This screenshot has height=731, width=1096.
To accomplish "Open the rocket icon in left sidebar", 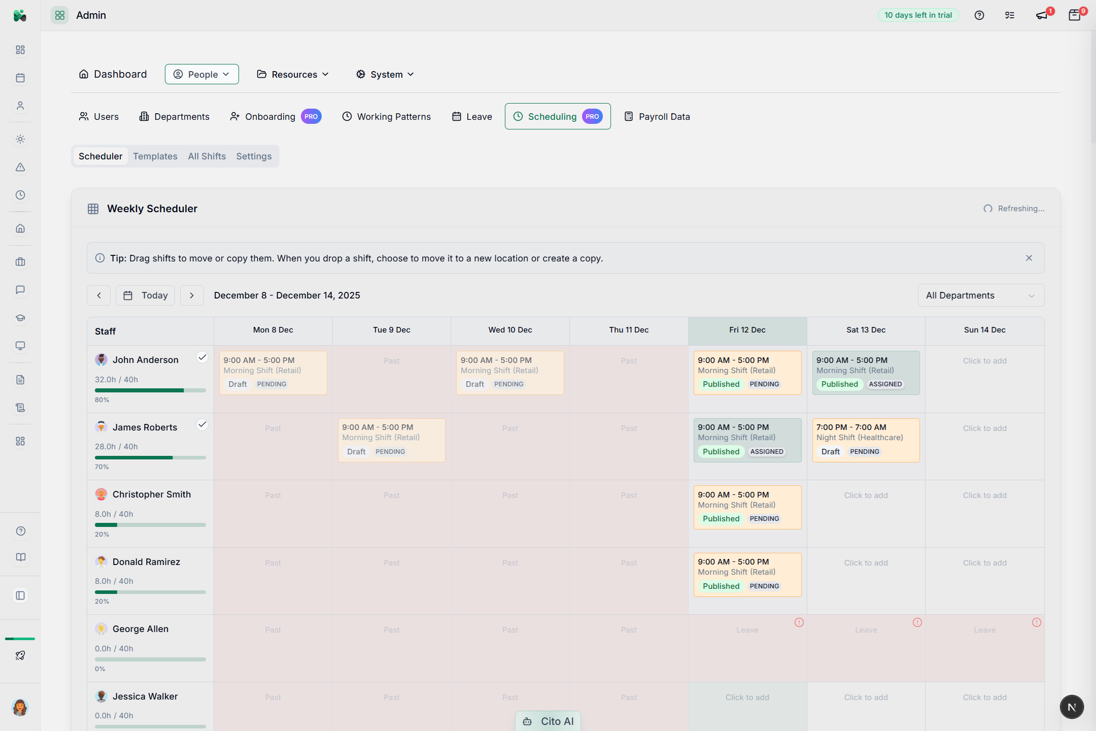I will (20, 655).
